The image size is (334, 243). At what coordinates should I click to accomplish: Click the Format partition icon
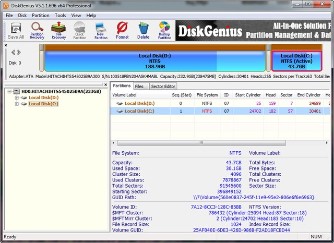tap(122, 30)
